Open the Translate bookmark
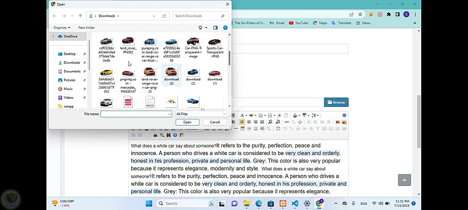 (x=342, y=23)
